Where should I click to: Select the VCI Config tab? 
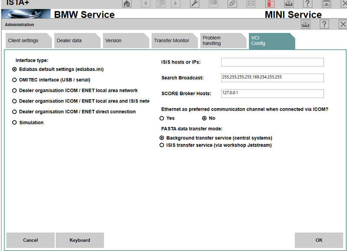click(x=272, y=41)
